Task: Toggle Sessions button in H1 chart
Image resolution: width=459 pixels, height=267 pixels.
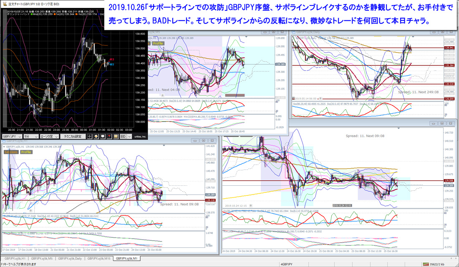Action: click(11, 152)
